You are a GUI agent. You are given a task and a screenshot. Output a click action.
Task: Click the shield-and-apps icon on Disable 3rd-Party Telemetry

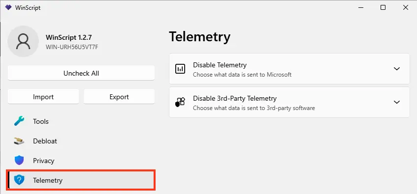tap(180, 102)
